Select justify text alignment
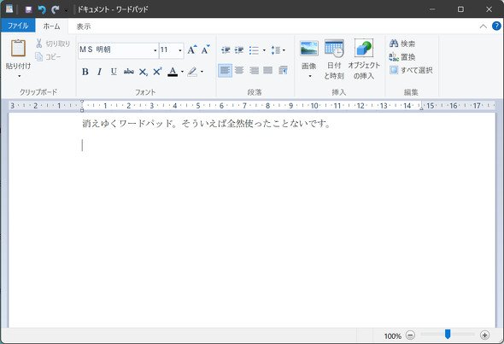Image resolution: width=504 pixels, height=344 pixels. click(x=267, y=70)
